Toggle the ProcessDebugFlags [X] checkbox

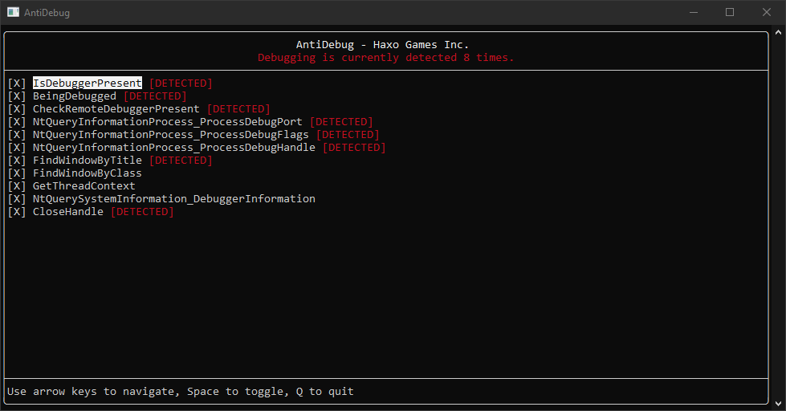[17, 135]
